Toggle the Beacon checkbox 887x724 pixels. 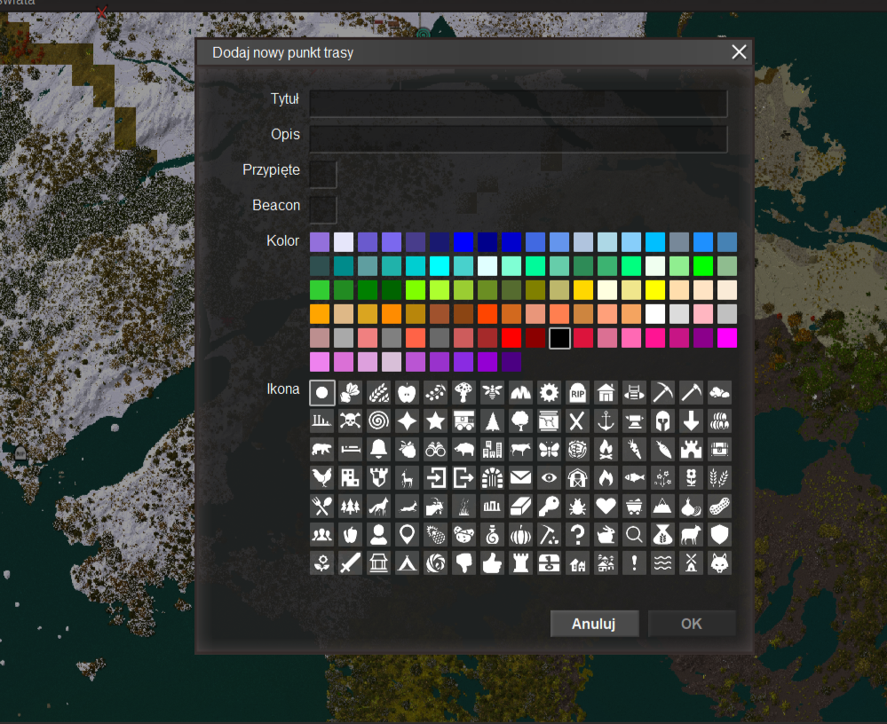pyautogui.click(x=322, y=209)
